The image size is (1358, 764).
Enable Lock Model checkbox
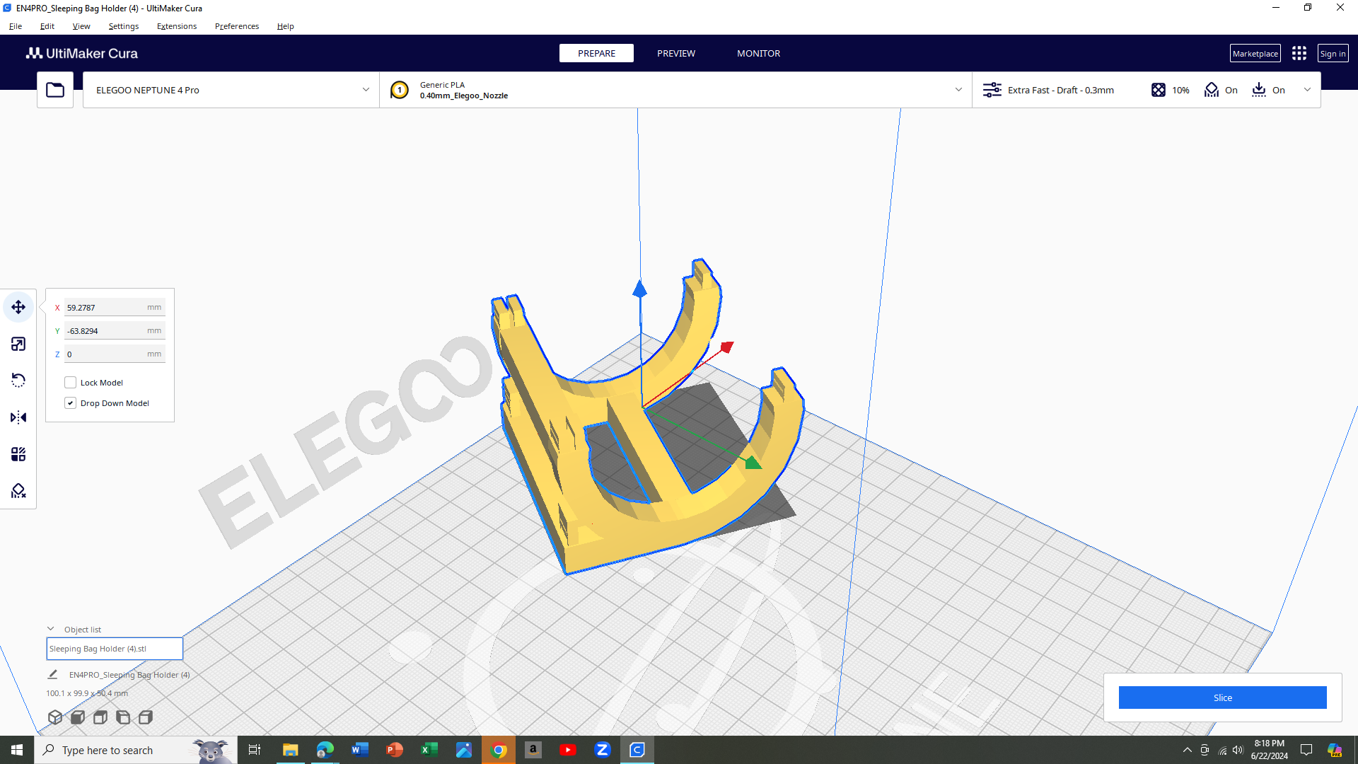tap(71, 383)
